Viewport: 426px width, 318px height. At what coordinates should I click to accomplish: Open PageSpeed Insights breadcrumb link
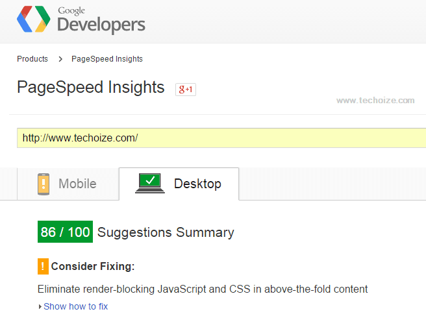[x=107, y=59]
